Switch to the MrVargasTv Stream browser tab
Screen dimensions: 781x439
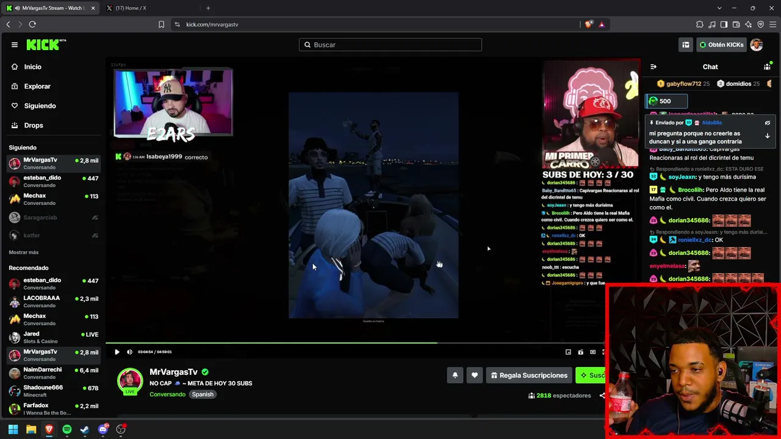[50, 8]
